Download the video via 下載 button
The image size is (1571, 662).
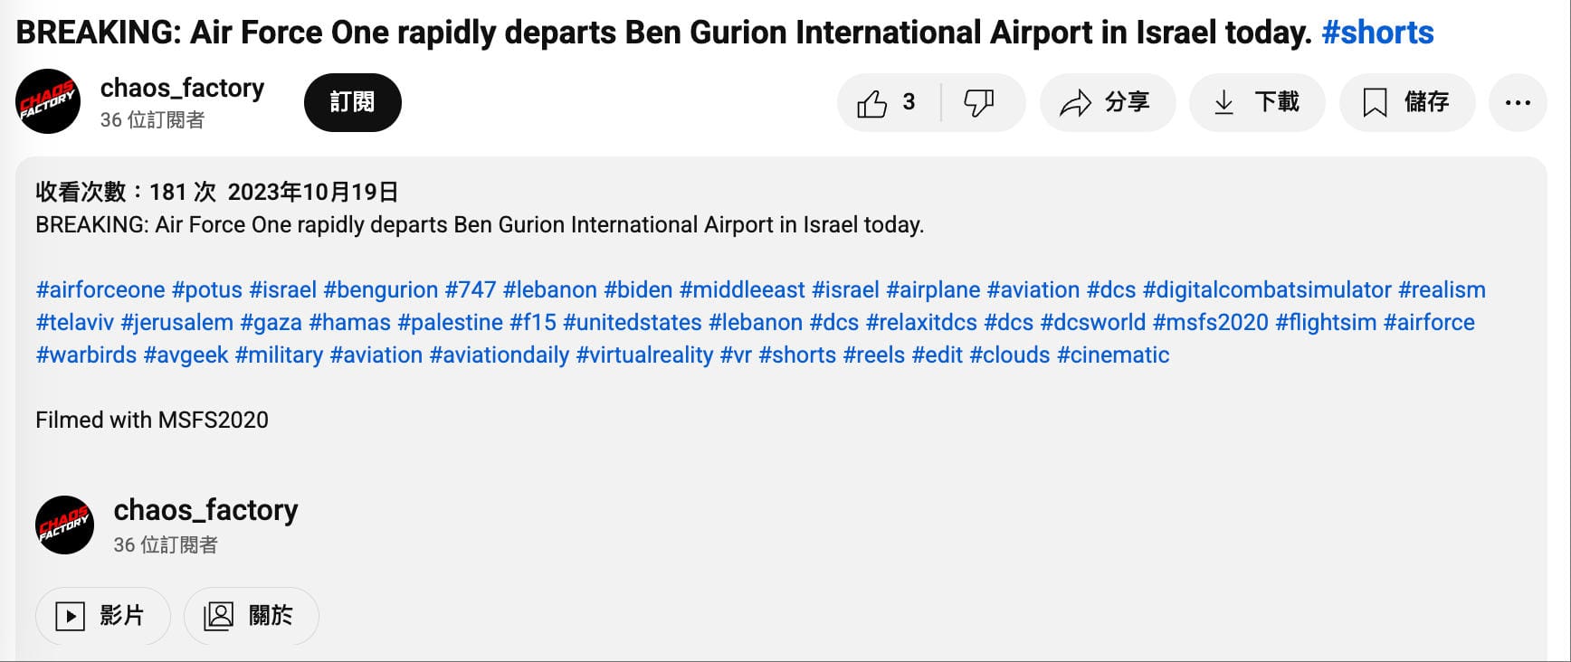click(x=1257, y=103)
